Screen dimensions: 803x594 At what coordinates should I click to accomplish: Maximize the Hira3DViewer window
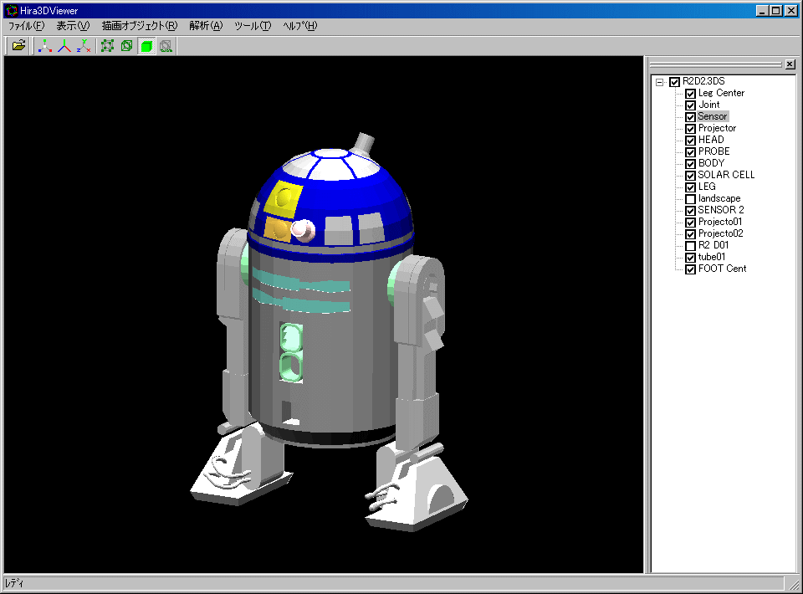pyautogui.click(x=776, y=10)
